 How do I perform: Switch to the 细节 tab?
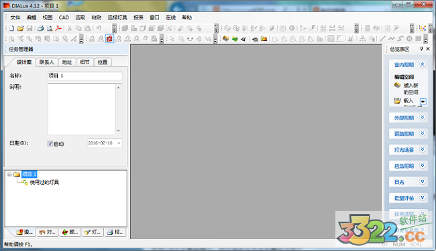tap(85, 62)
